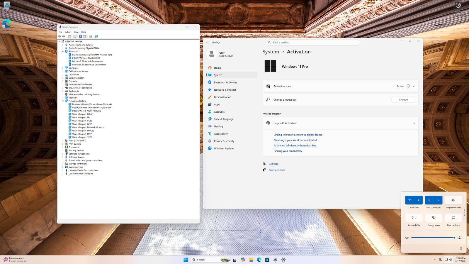Open quick settings gear icon in flyout
The height and width of the screenshot is (264, 469).
tap(461, 248)
